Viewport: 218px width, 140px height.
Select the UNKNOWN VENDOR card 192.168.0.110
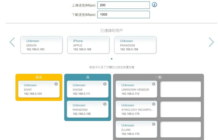point(137,89)
